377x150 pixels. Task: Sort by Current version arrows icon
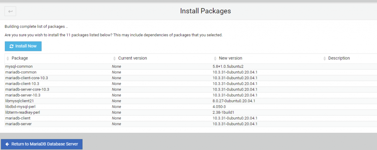point(114,59)
